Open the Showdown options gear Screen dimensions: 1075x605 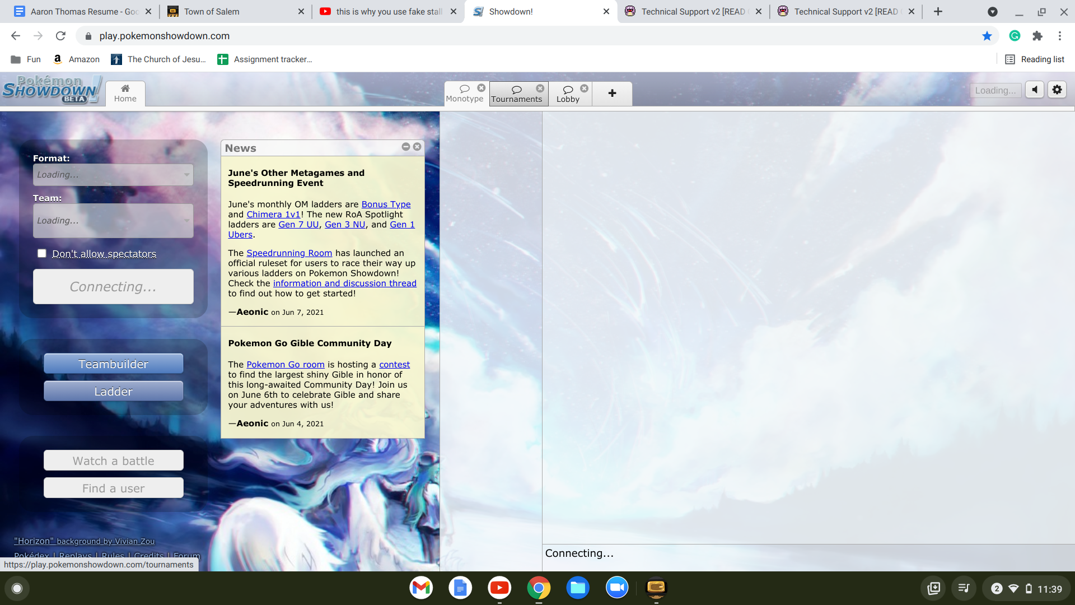click(1057, 90)
